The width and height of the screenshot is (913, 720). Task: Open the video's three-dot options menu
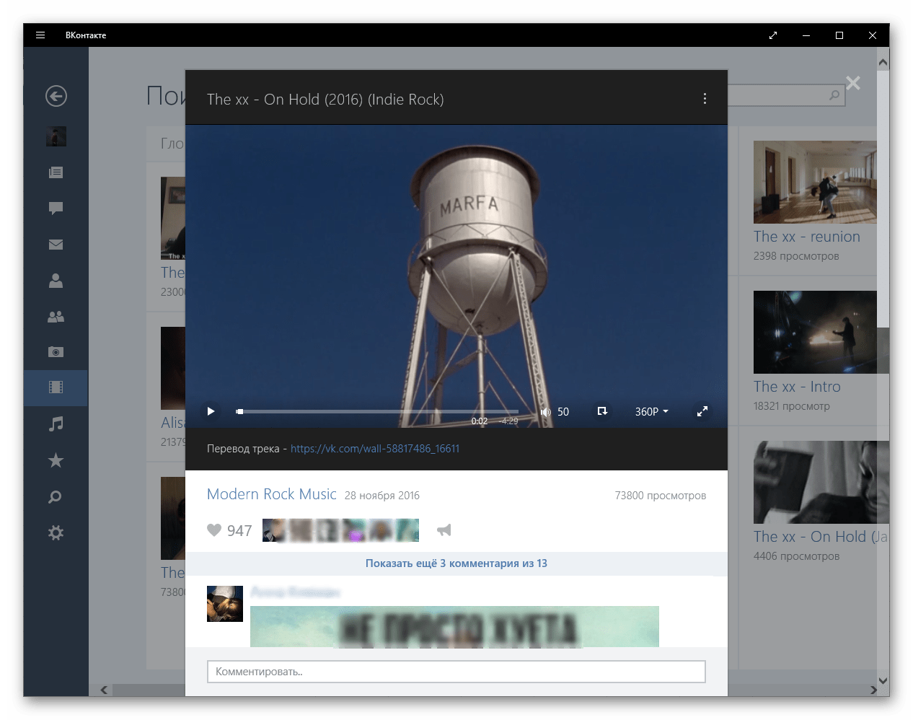click(705, 99)
